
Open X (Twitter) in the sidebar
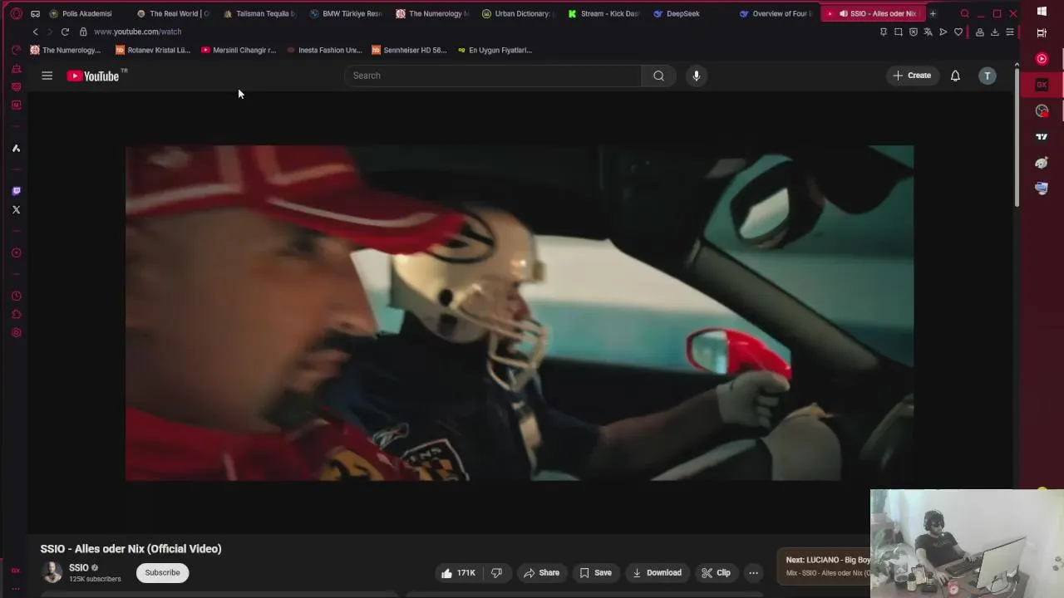(x=16, y=209)
